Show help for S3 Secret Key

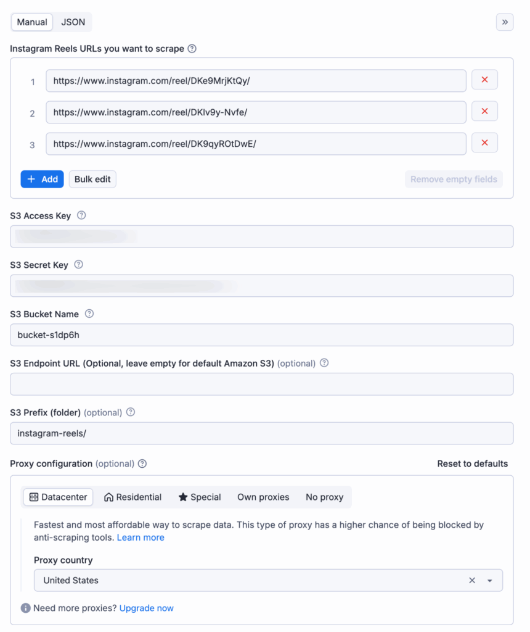coord(78,264)
